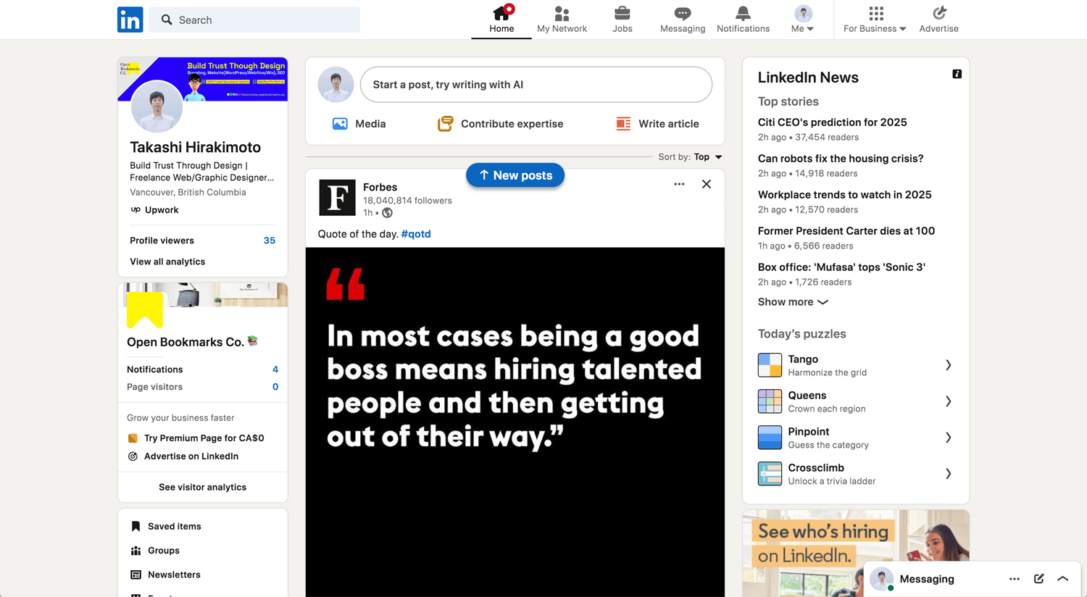Expand the Me profile dropdown
The image size is (1087, 597).
coord(803,20)
